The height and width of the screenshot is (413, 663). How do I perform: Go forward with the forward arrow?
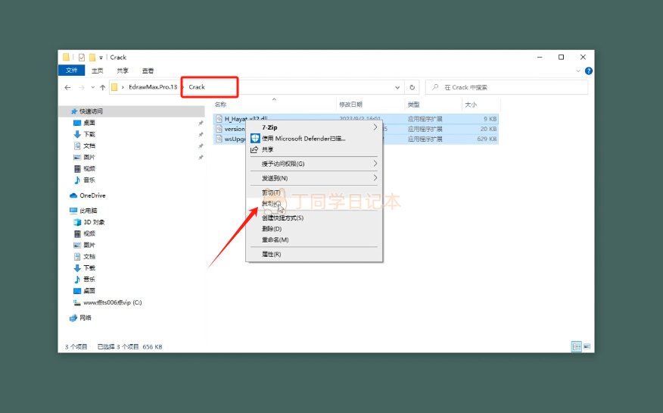click(x=81, y=88)
